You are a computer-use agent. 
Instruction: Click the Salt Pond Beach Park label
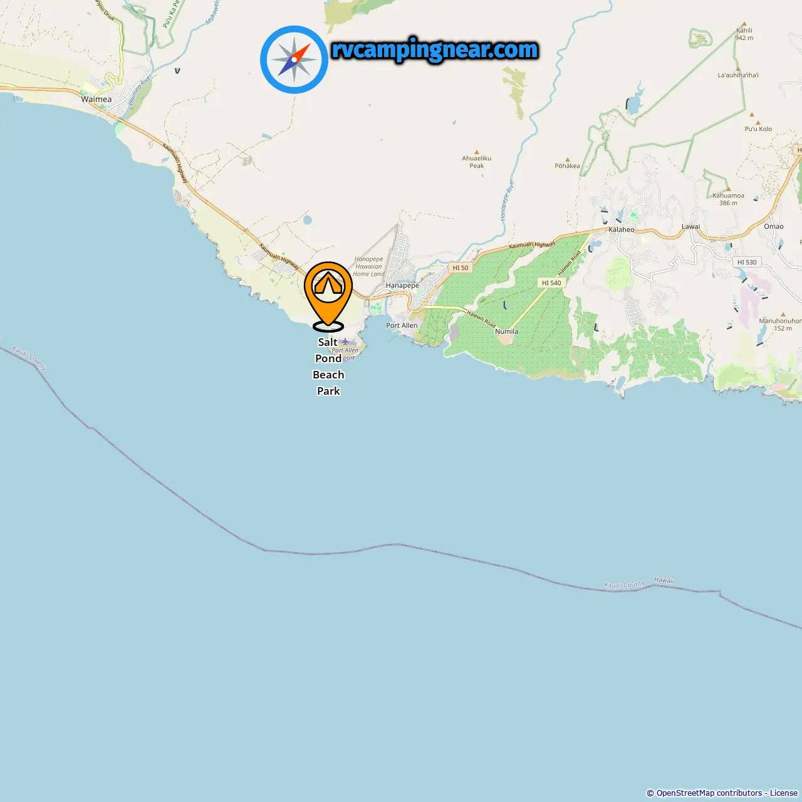328,367
